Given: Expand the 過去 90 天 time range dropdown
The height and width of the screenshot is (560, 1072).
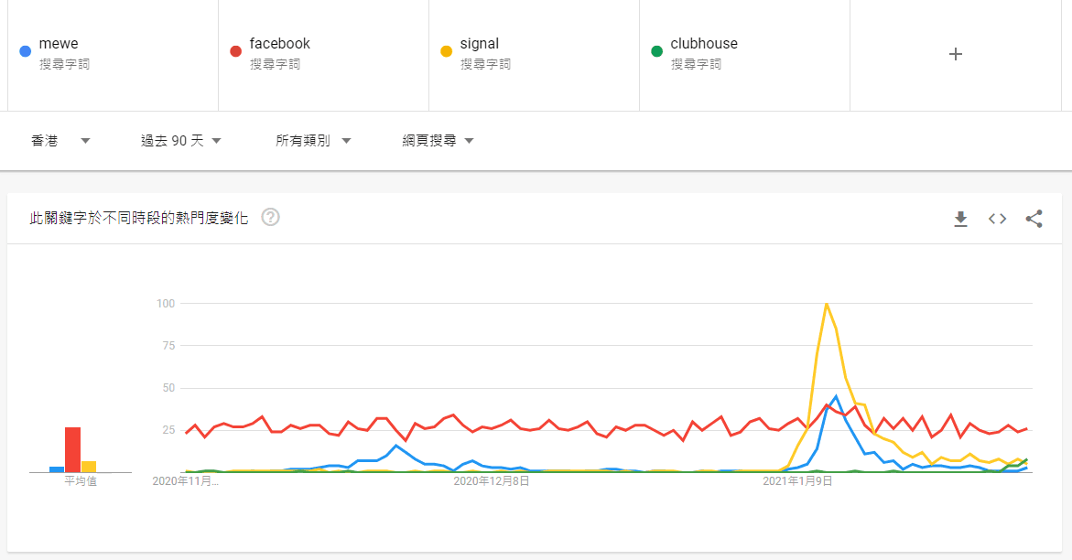Looking at the screenshot, I should [x=181, y=141].
